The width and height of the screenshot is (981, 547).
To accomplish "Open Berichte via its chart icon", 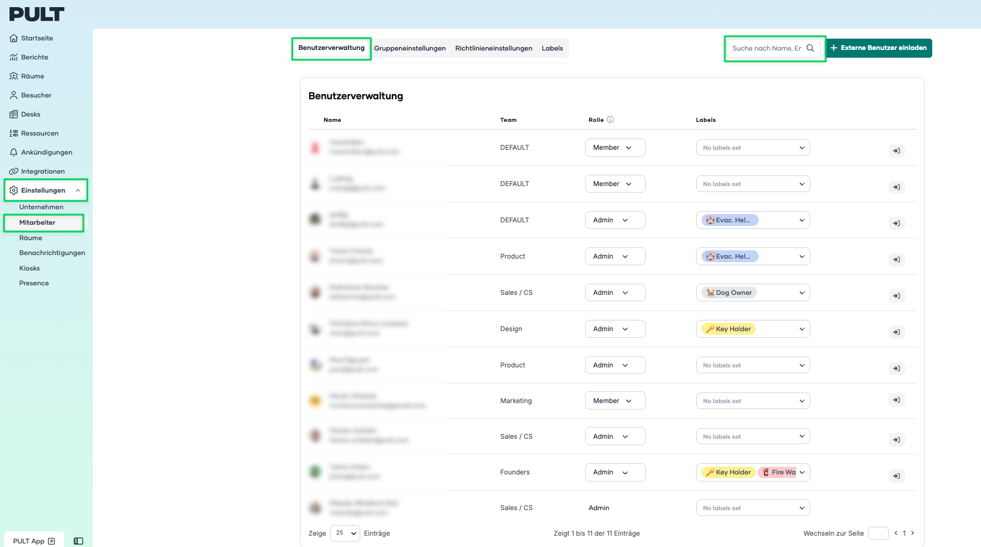I will pos(14,57).
